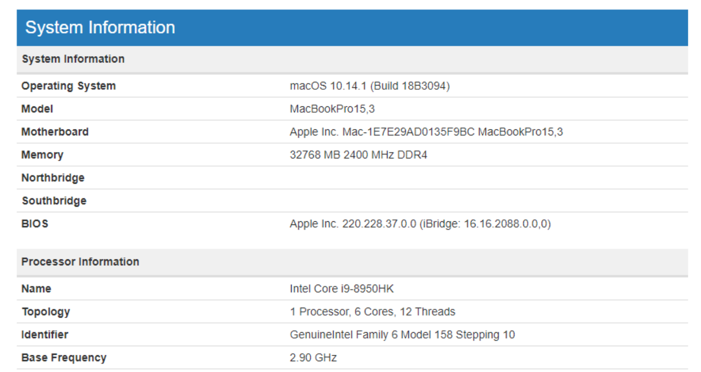Select the macOS 10.14.1 (Build 18B3094) value
Image resolution: width=701 pixels, height=372 pixels.
pos(370,86)
